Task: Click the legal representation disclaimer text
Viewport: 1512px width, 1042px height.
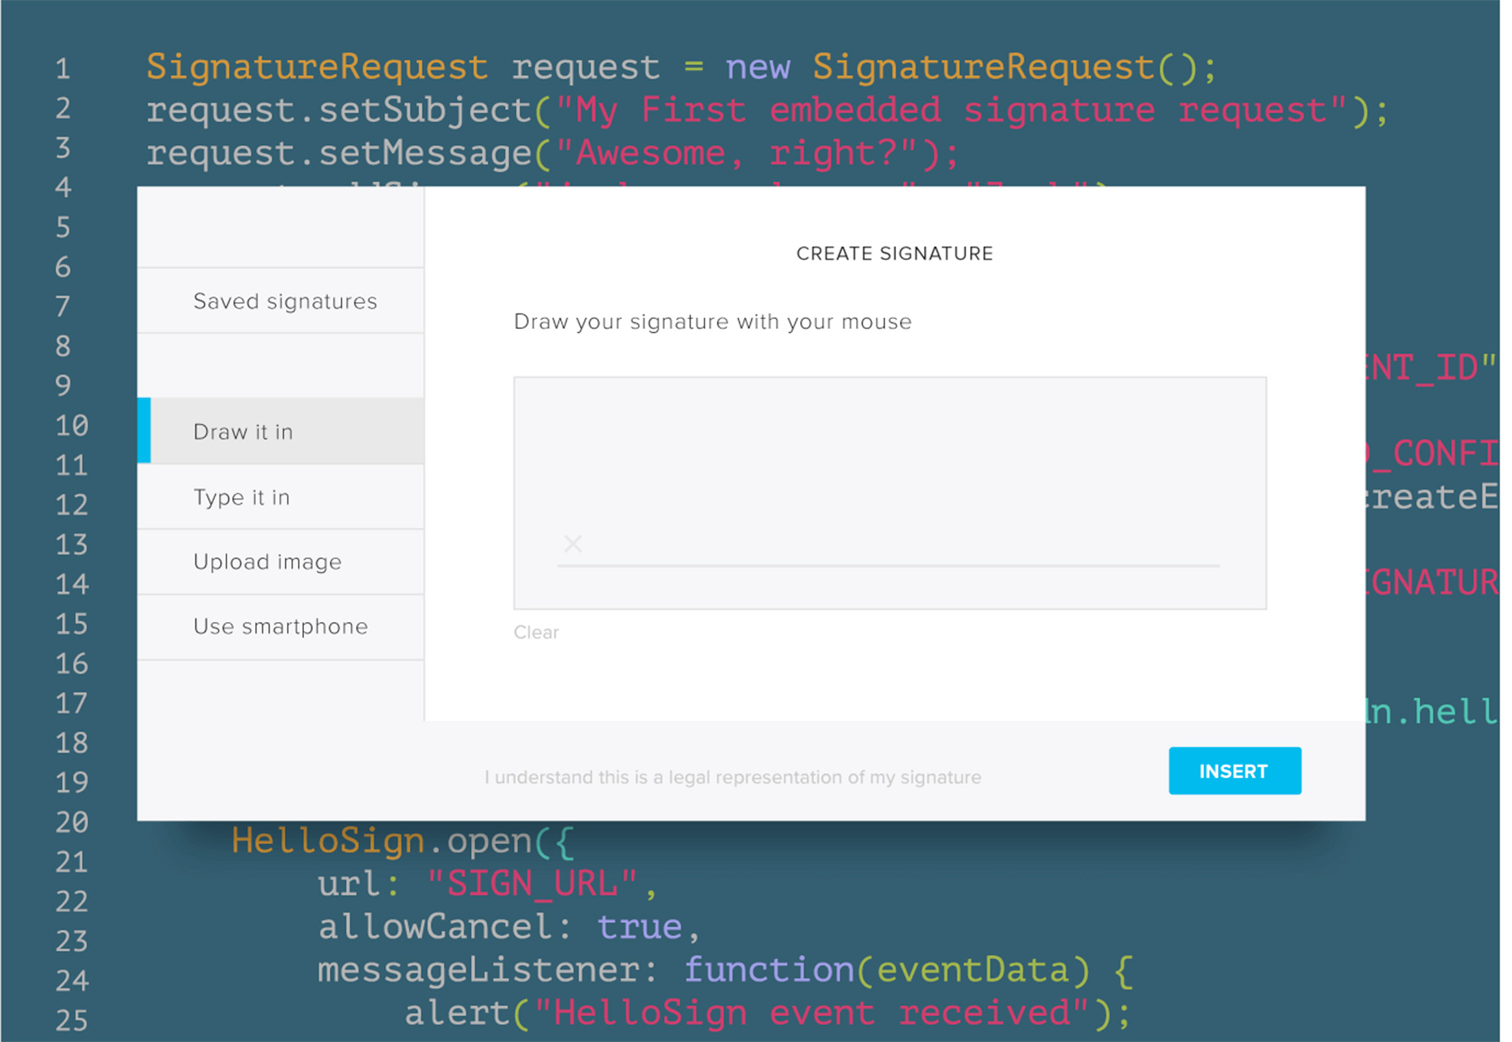Action: pos(732,777)
